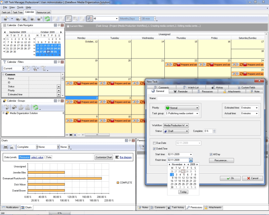Disable the All Day checkbox
Screen dimensions: 269x215
[211, 154]
